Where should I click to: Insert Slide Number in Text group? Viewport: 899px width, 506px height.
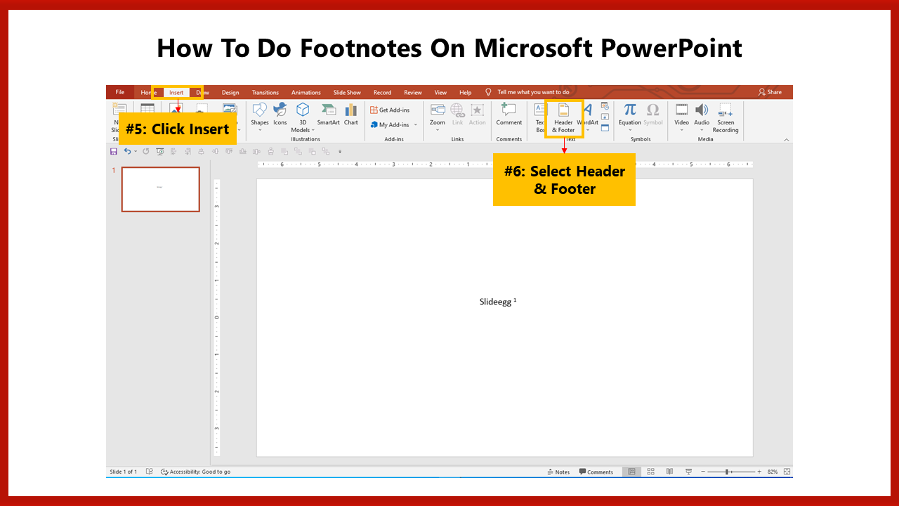(x=605, y=117)
